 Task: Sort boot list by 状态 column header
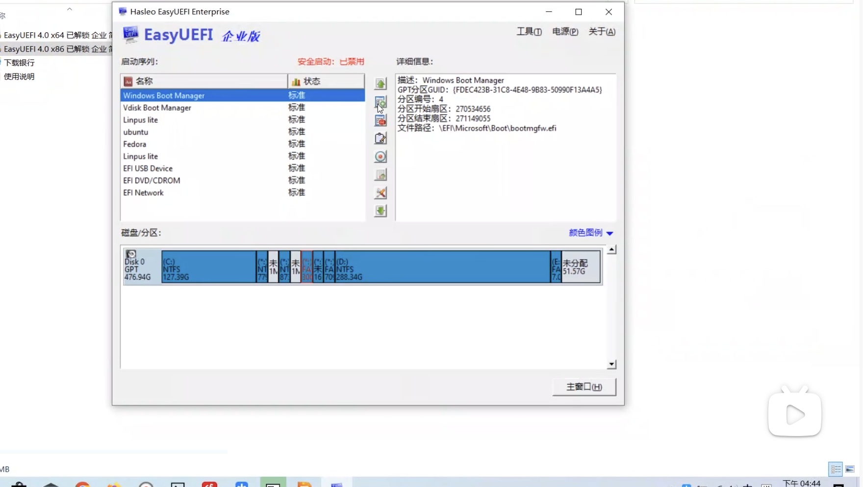tap(326, 81)
